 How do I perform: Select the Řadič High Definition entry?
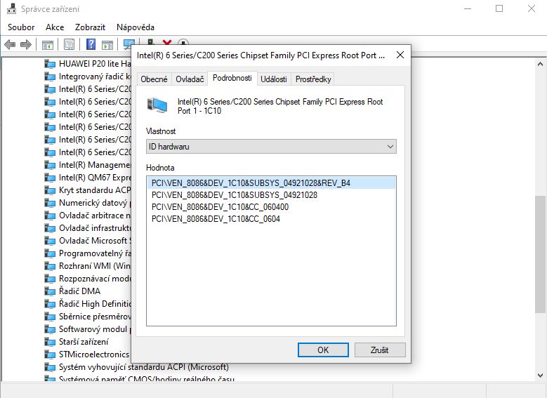click(x=88, y=304)
